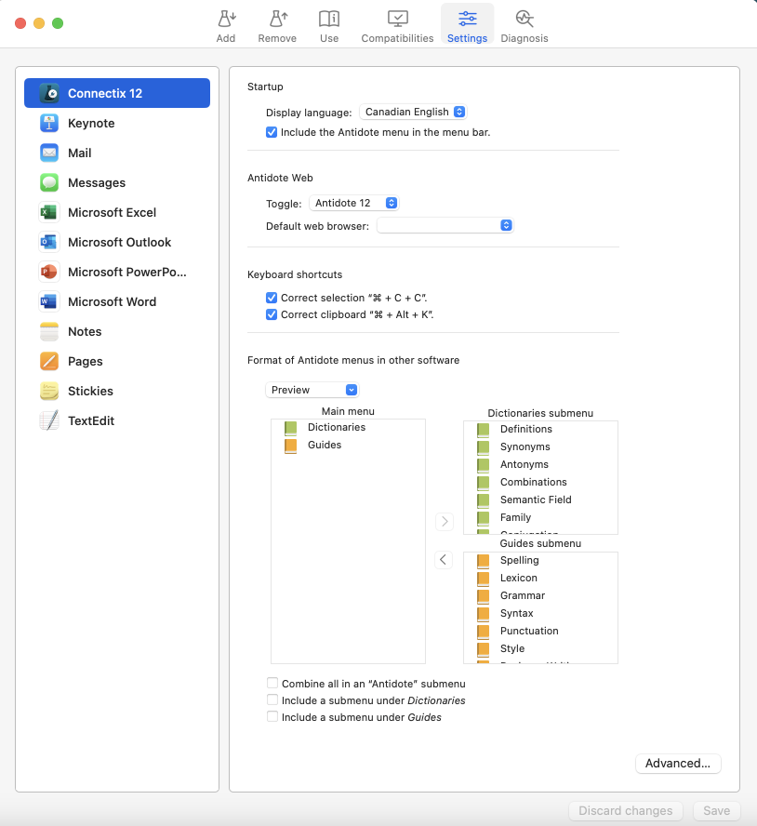Disable the Correct selection keyboard shortcut
Viewport: 757px width, 826px height.
tap(271, 298)
